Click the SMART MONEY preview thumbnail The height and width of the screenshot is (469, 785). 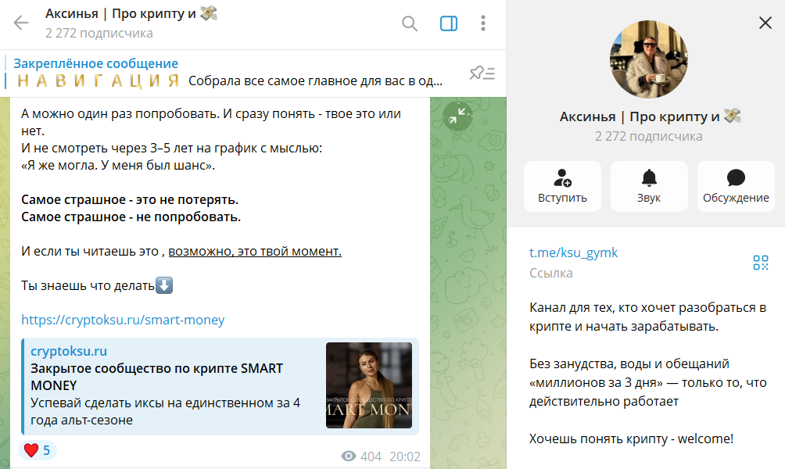click(x=369, y=385)
